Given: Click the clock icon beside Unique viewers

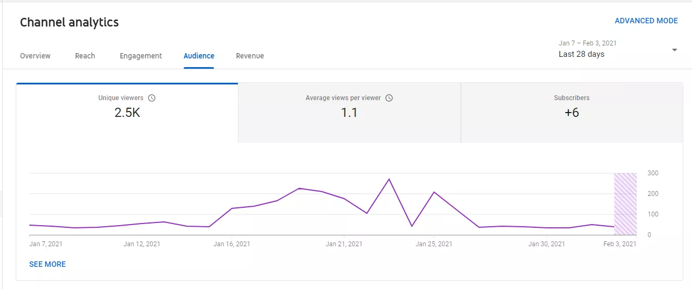Looking at the screenshot, I should (152, 98).
